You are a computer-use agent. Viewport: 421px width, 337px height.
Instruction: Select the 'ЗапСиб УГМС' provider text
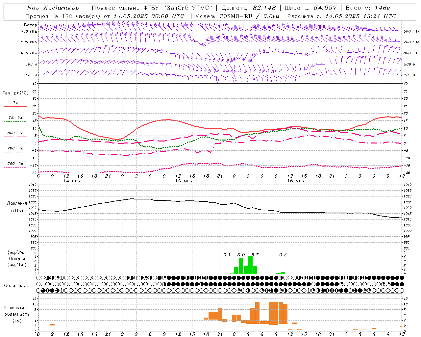tap(188, 8)
